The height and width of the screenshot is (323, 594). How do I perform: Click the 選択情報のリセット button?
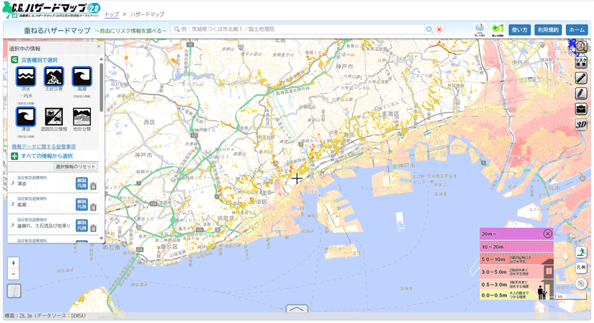76,167
